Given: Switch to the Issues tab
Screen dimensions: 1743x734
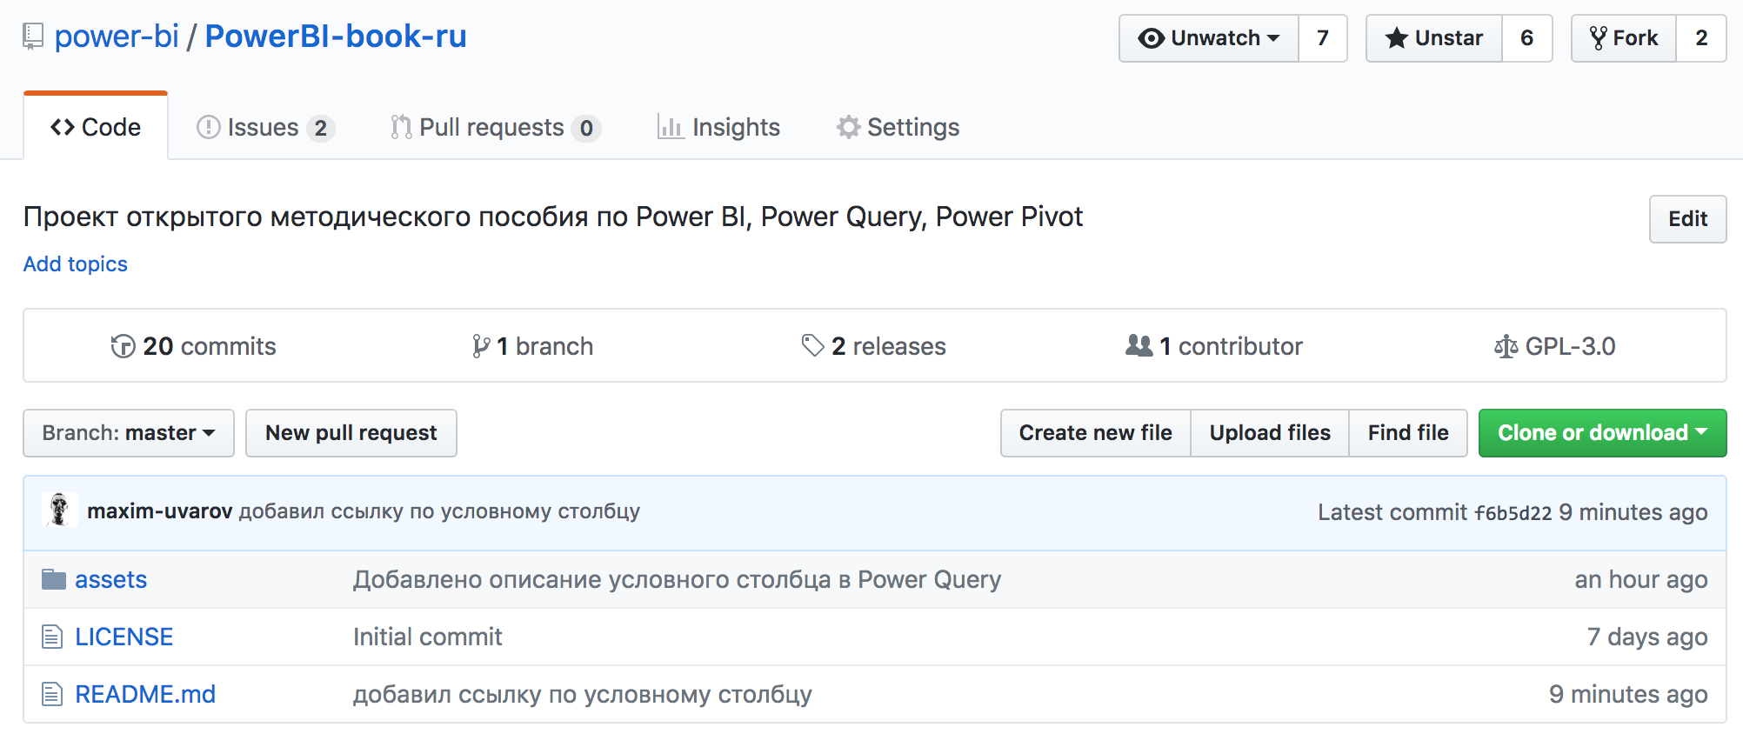Looking at the screenshot, I should click(265, 128).
